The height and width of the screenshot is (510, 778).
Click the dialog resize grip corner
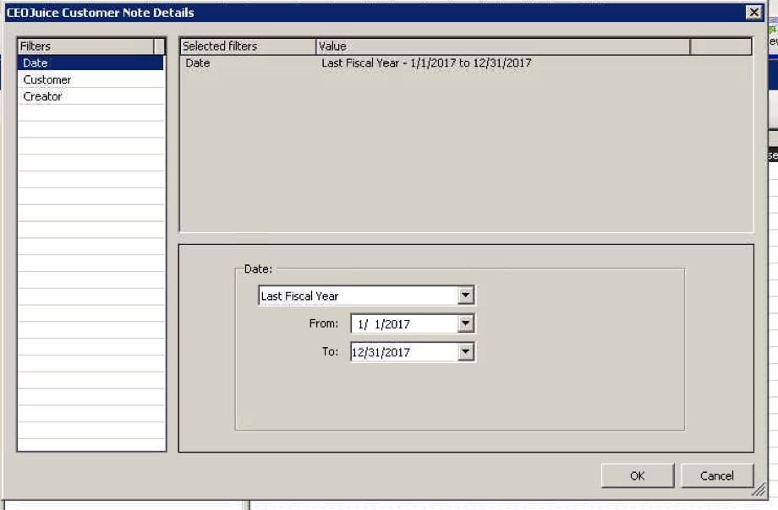(759, 491)
